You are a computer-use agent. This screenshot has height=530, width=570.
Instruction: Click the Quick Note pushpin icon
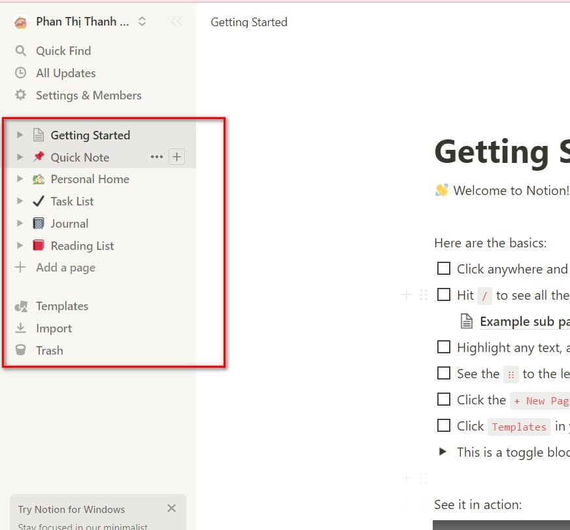click(39, 157)
